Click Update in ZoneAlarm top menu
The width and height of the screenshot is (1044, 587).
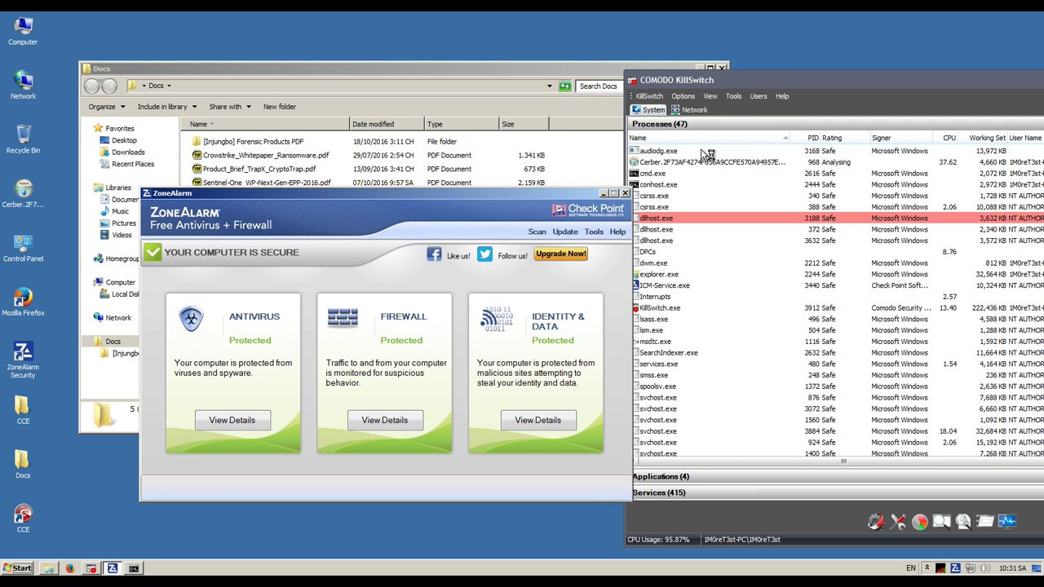(x=565, y=232)
